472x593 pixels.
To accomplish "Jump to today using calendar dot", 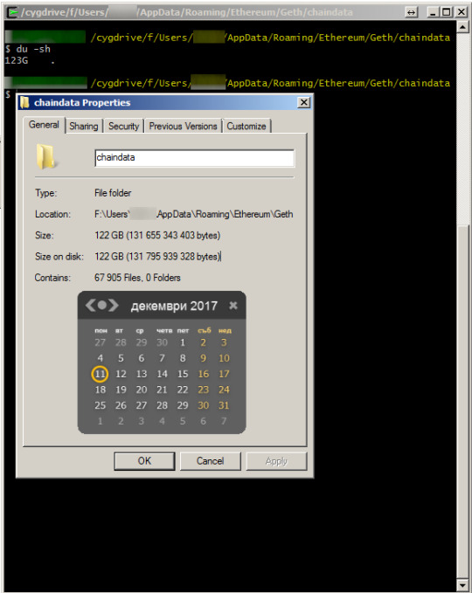I will tap(102, 305).
